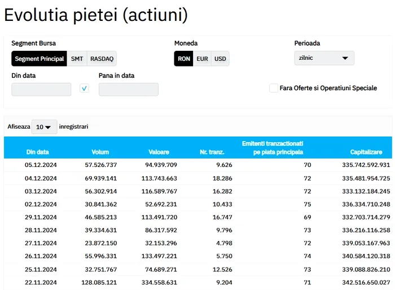The image size is (395, 290).
Task: Click the Din data input field
Action: [x=41, y=89]
